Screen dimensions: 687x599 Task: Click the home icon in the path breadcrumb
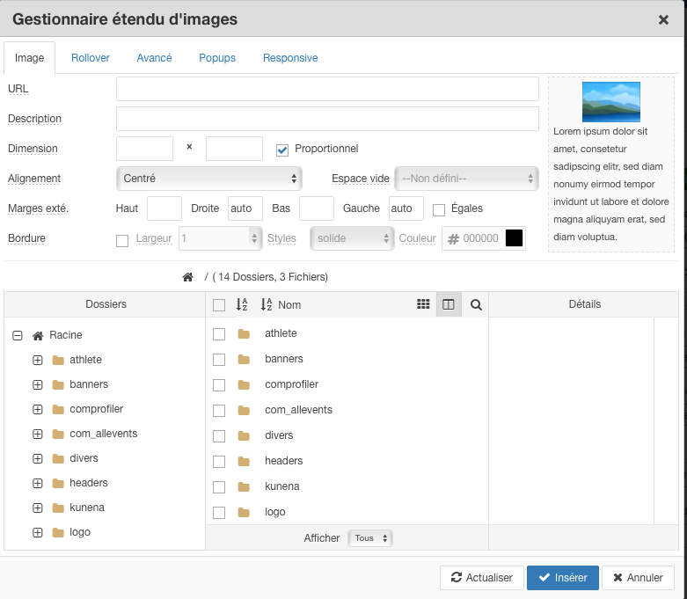coord(187,277)
